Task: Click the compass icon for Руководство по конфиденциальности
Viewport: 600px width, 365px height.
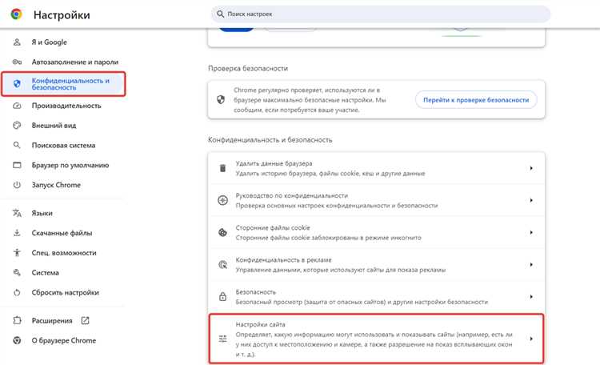Action: click(x=222, y=200)
